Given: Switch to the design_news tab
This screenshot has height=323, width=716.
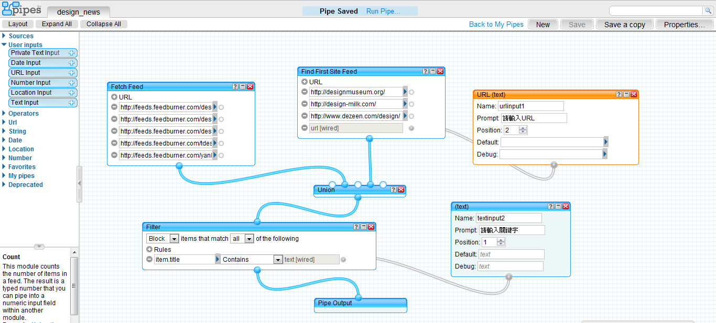Looking at the screenshot, I should click(78, 12).
